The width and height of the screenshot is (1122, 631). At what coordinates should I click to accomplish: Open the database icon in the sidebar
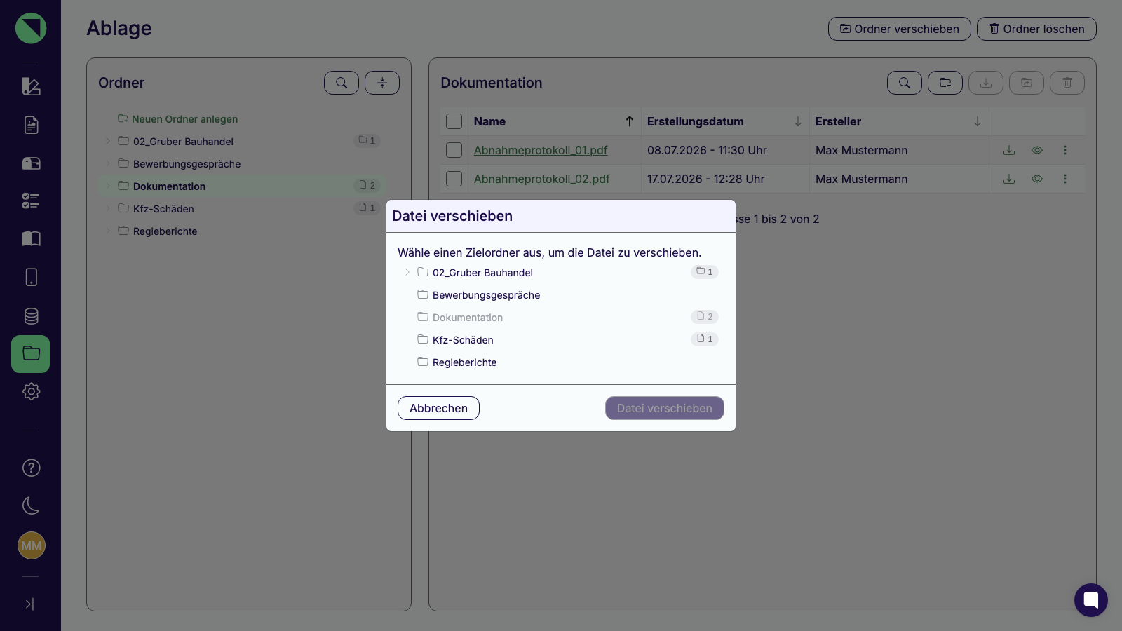[x=31, y=315]
